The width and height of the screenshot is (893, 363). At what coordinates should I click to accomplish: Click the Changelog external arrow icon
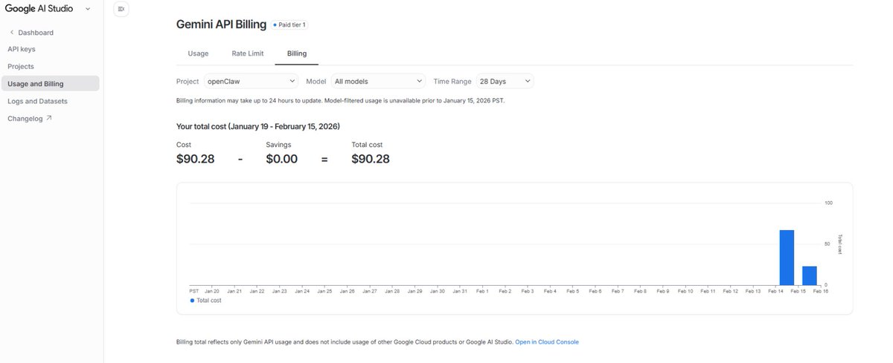48,118
